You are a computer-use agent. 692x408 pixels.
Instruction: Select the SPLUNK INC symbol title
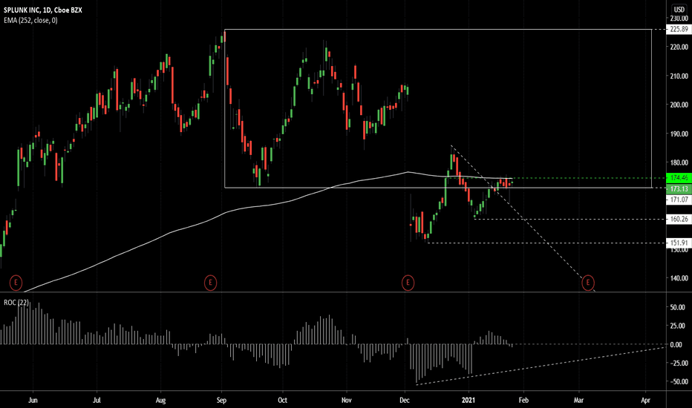(43, 10)
